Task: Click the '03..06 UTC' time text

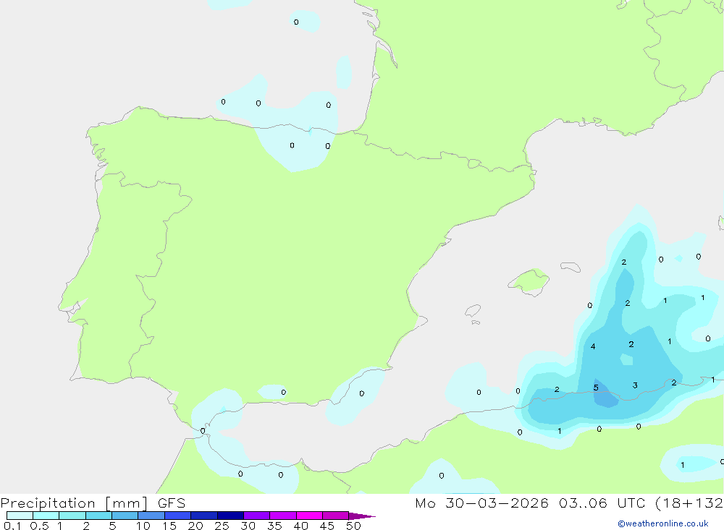Action: [602, 503]
